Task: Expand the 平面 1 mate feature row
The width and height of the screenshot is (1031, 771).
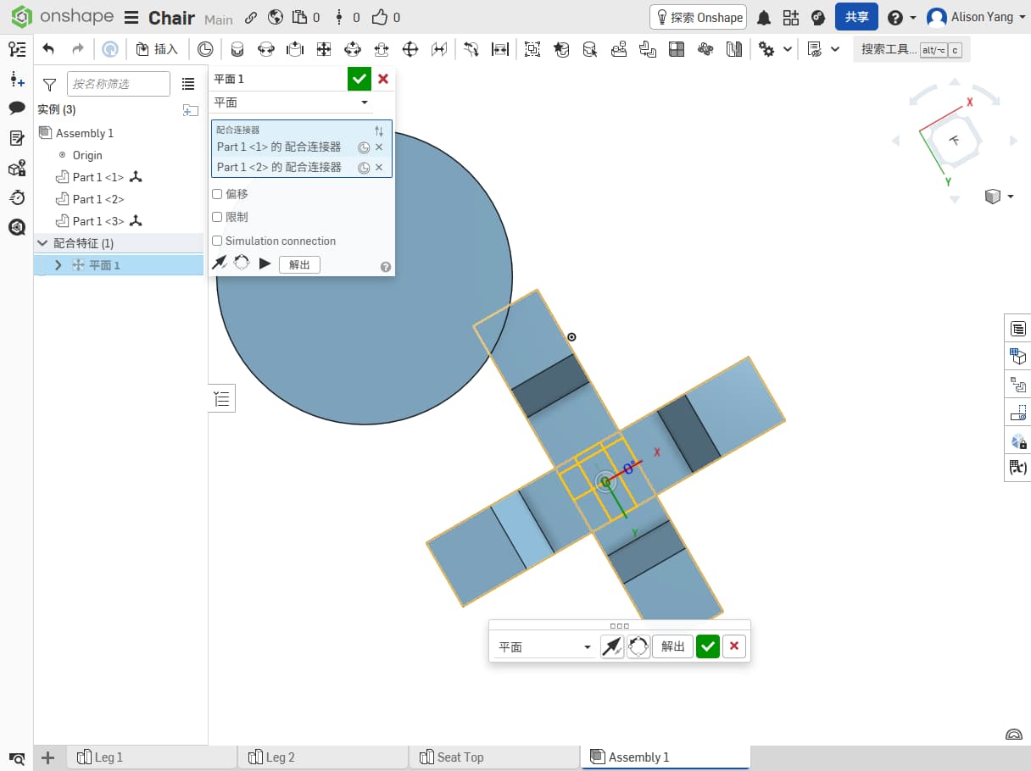Action: 59,265
